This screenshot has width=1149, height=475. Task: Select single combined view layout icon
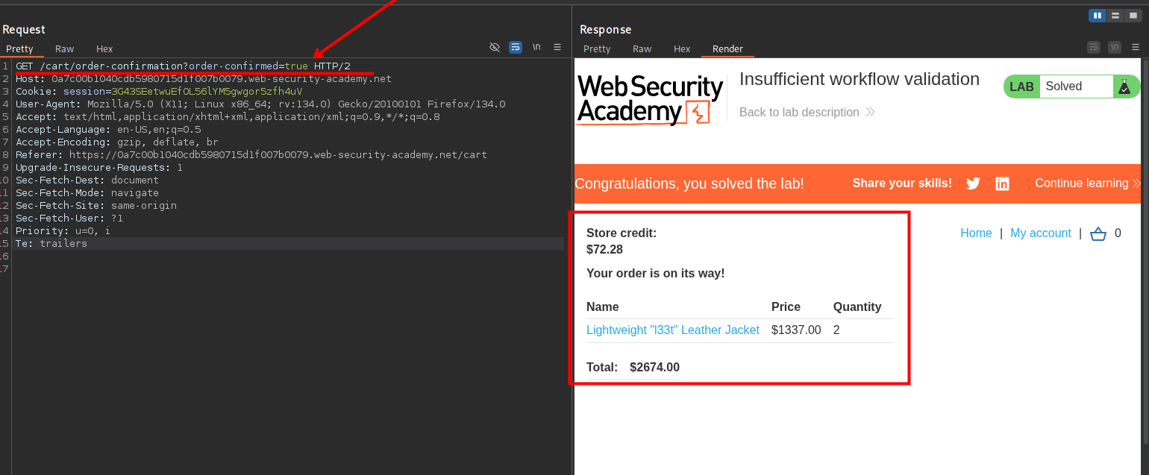pos(1133,16)
